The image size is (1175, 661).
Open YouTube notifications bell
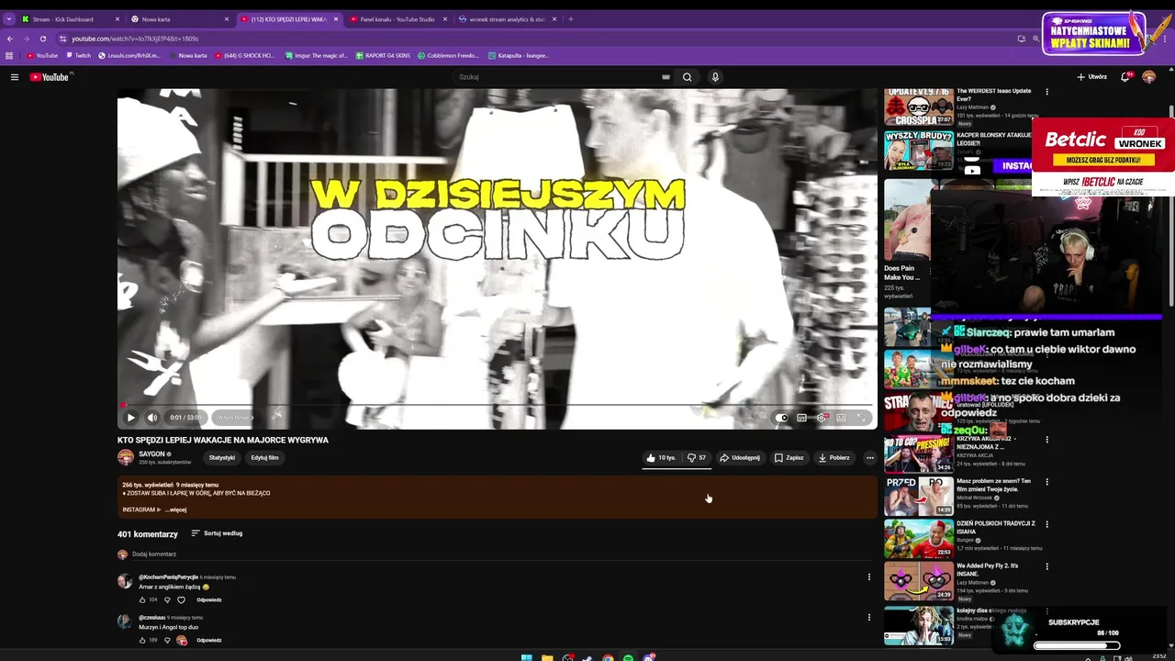[1125, 77]
